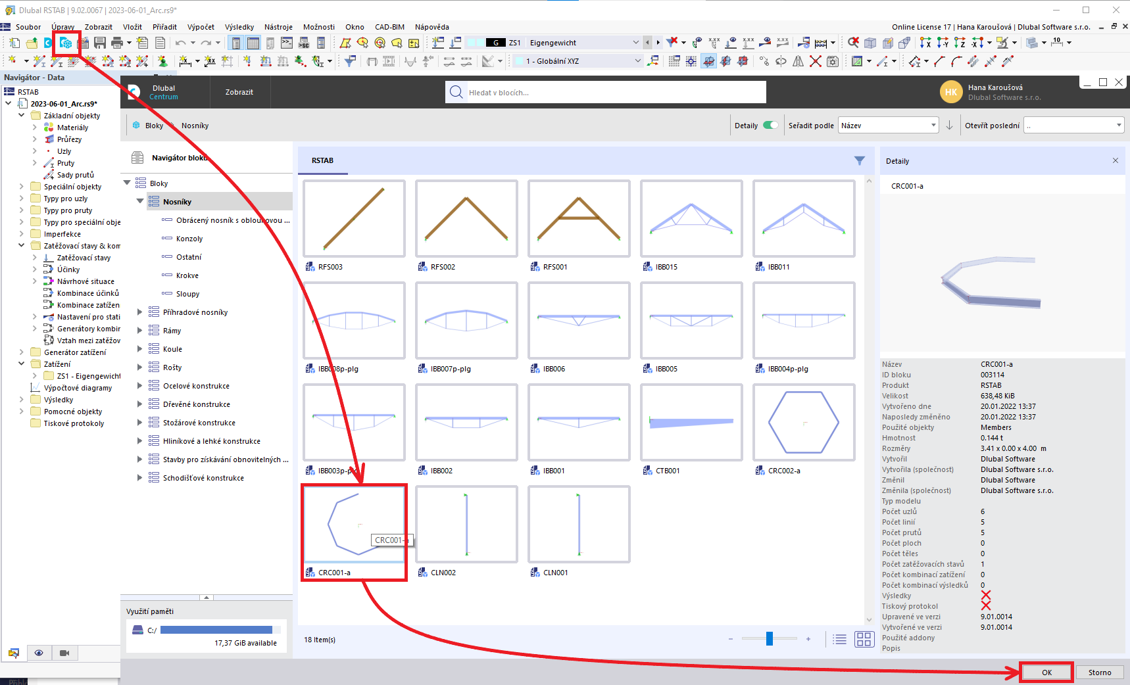This screenshot has height=685, width=1130.
Task: Open the Výpočet menu
Action: [201, 27]
